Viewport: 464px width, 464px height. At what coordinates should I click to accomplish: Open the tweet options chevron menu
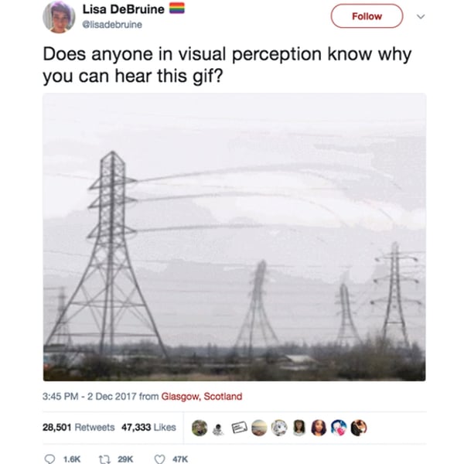pos(421,16)
